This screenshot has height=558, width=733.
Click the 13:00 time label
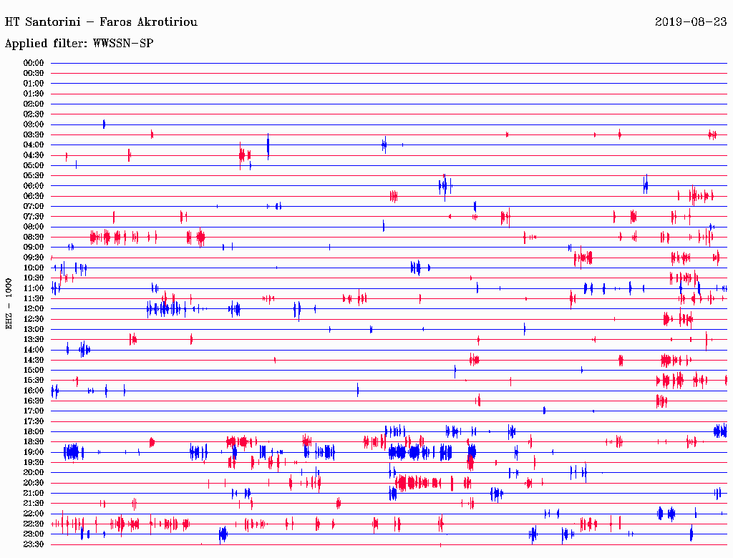pos(34,330)
